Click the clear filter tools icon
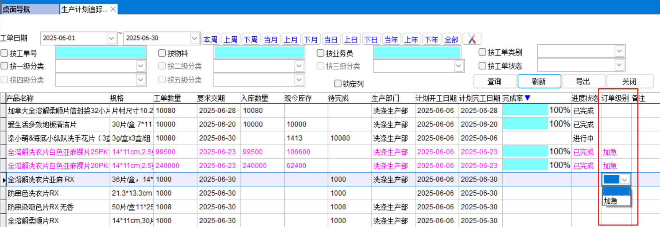Image resolution: width=660 pixels, height=227 pixels. pos(472,39)
